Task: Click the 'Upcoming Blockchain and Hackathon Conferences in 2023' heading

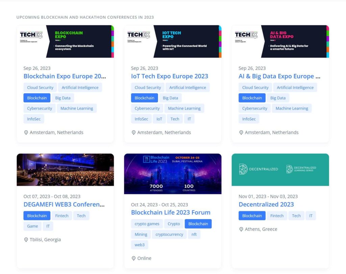Action: click(x=85, y=17)
